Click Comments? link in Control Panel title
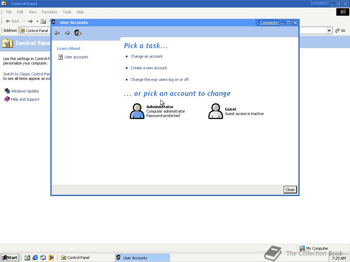Image resolution: width=350 pixels, height=262 pixels. [x=320, y=2]
